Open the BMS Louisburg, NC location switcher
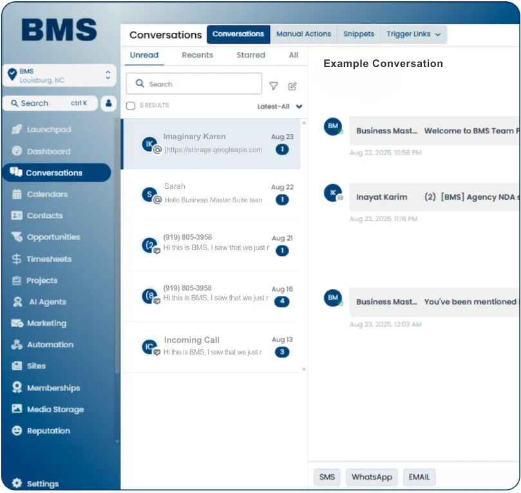521x493 pixels. tap(59, 75)
